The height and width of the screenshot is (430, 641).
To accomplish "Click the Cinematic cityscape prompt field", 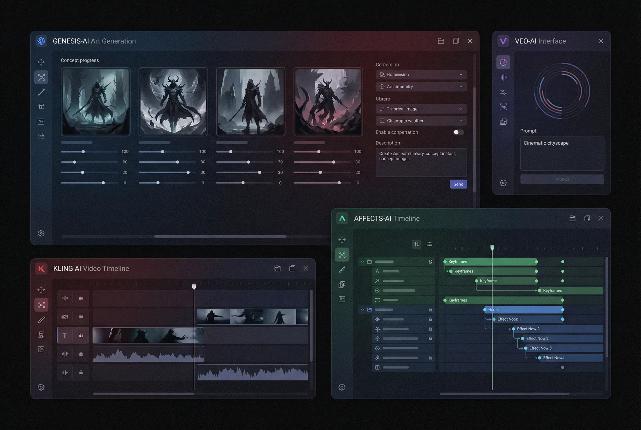I will tap(562, 154).
